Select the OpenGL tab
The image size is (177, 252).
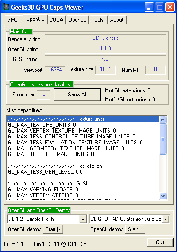point(35,19)
